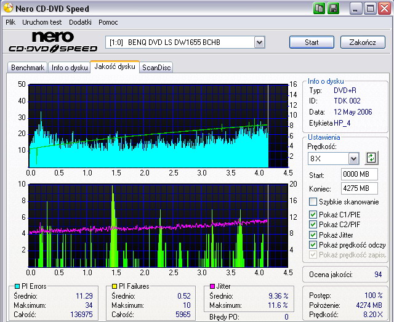Toggle Pokaż prędkość odczytu checkbox
Viewport: 394px width, 322px height.
click(313, 244)
